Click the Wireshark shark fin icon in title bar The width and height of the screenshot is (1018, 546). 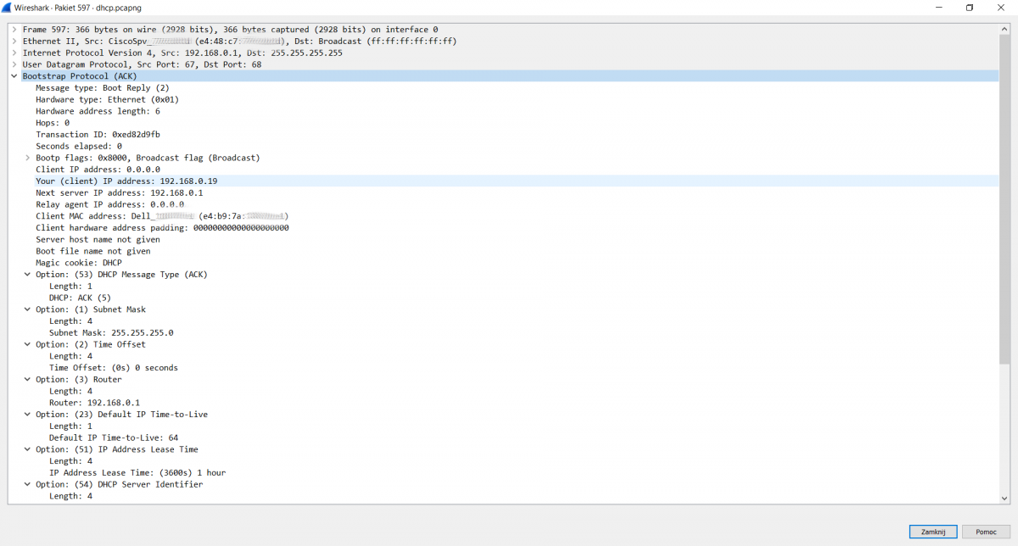click(7, 8)
